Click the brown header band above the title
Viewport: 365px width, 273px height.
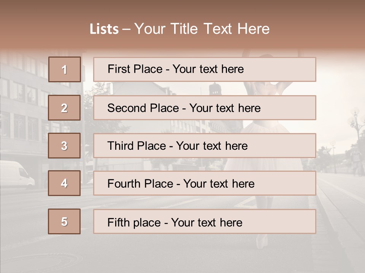pyautogui.click(x=182, y=9)
